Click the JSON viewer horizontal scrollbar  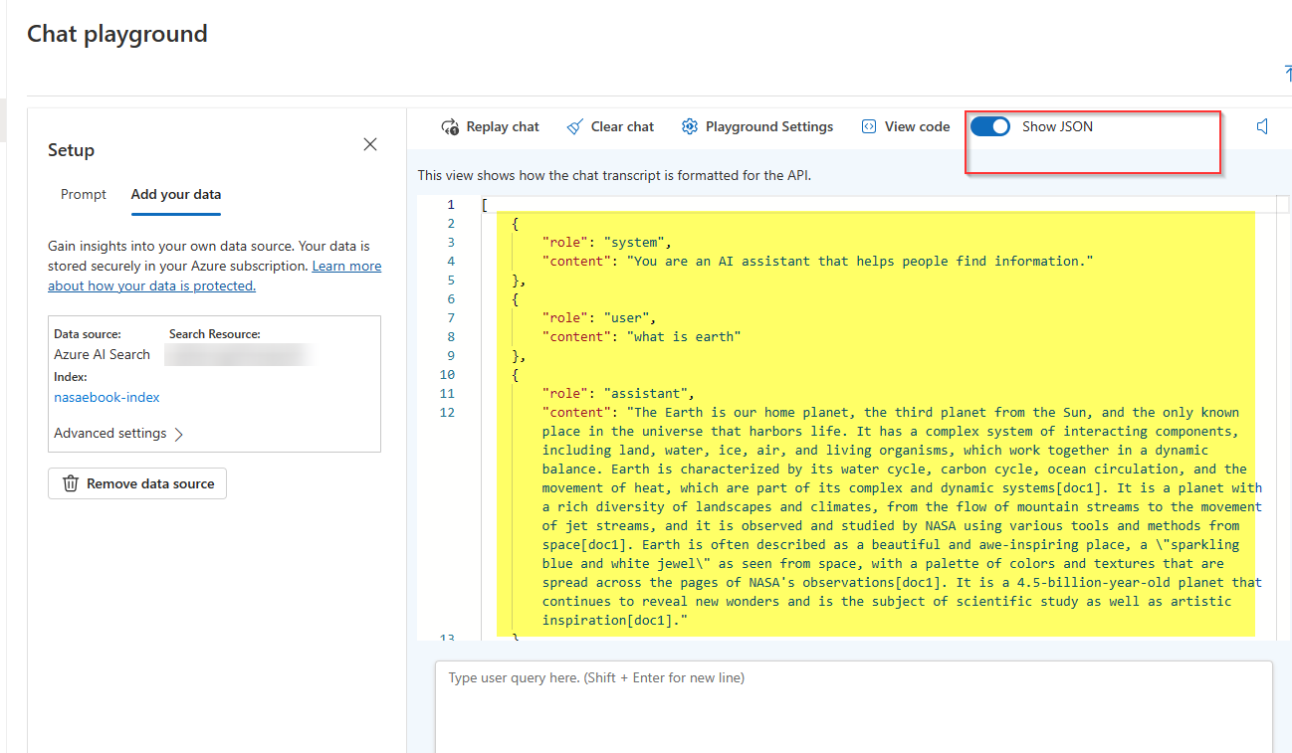tap(876, 203)
